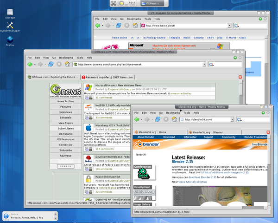Open search engine selector in OSNews window
278x223 pixels.
click(x=211, y=65)
